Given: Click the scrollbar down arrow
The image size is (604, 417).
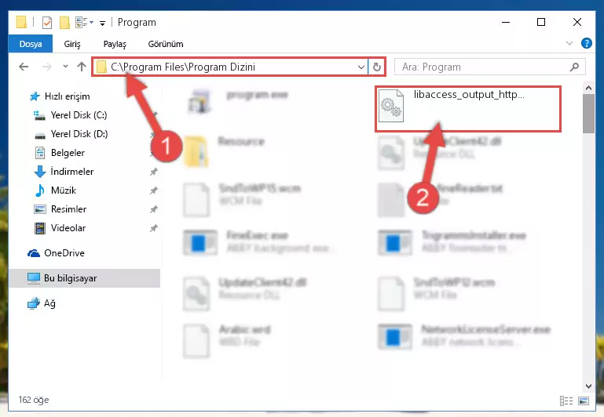Looking at the screenshot, I should click(588, 386).
